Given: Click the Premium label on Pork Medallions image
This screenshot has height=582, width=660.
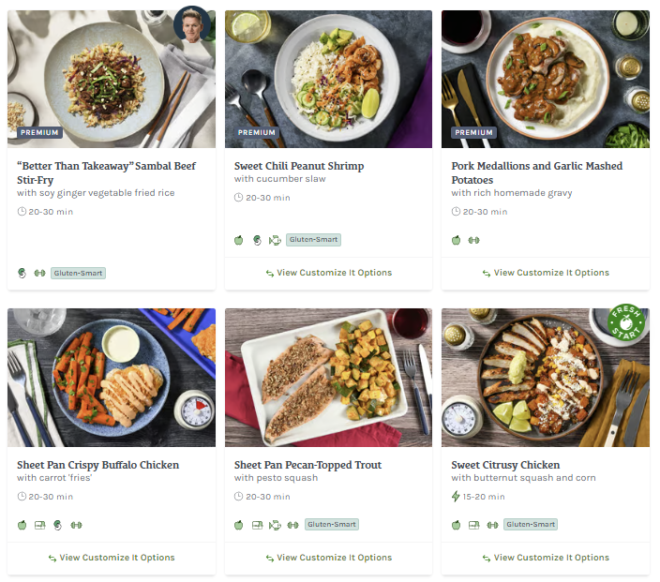Looking at the screenshot, I should 473,133.
